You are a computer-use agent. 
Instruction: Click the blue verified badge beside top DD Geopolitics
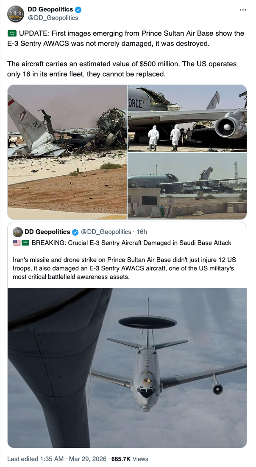tap(78, 10)
